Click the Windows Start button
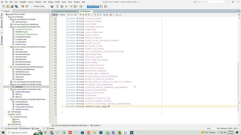 3,132
